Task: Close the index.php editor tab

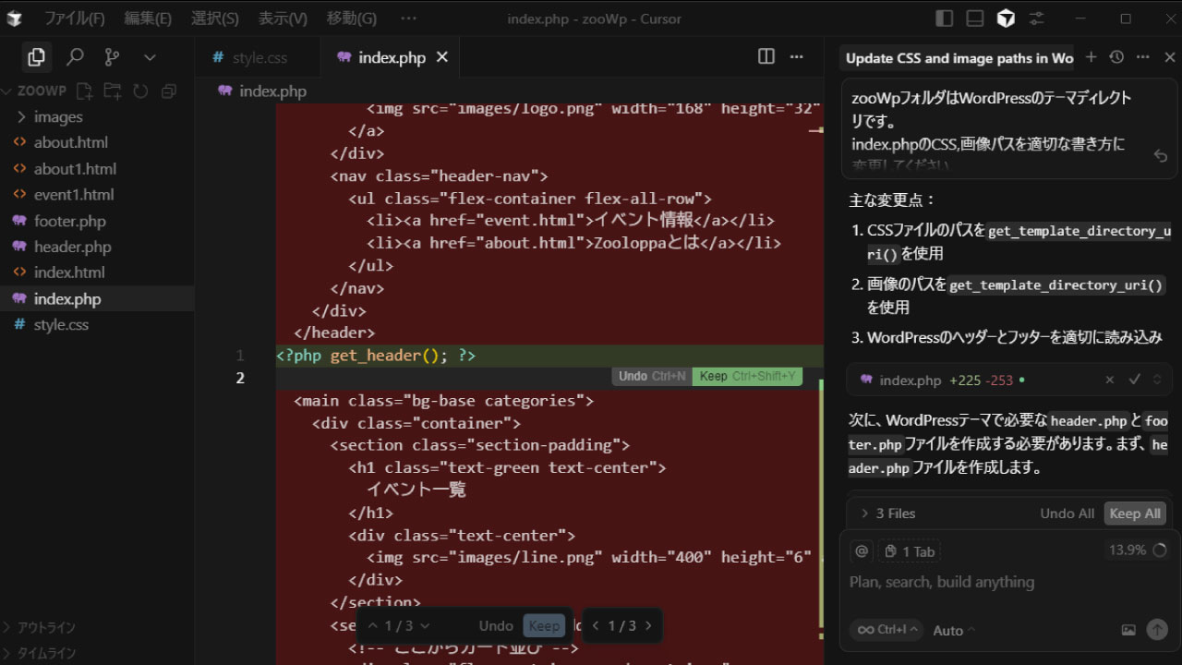Action: (x=442, y=57)
